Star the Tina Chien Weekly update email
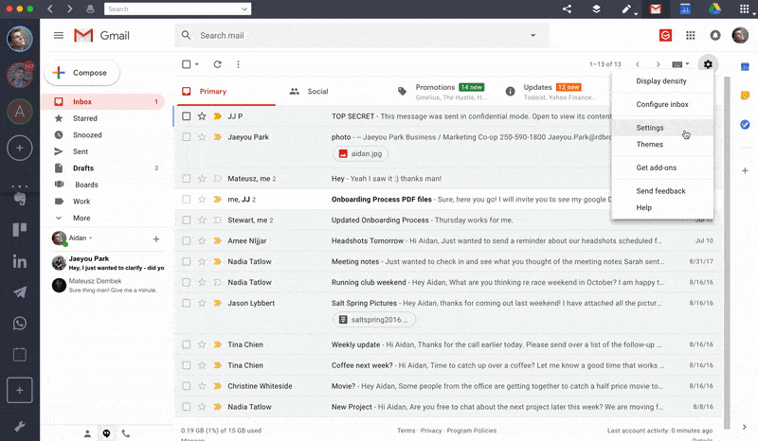 [x=202, y=344]
